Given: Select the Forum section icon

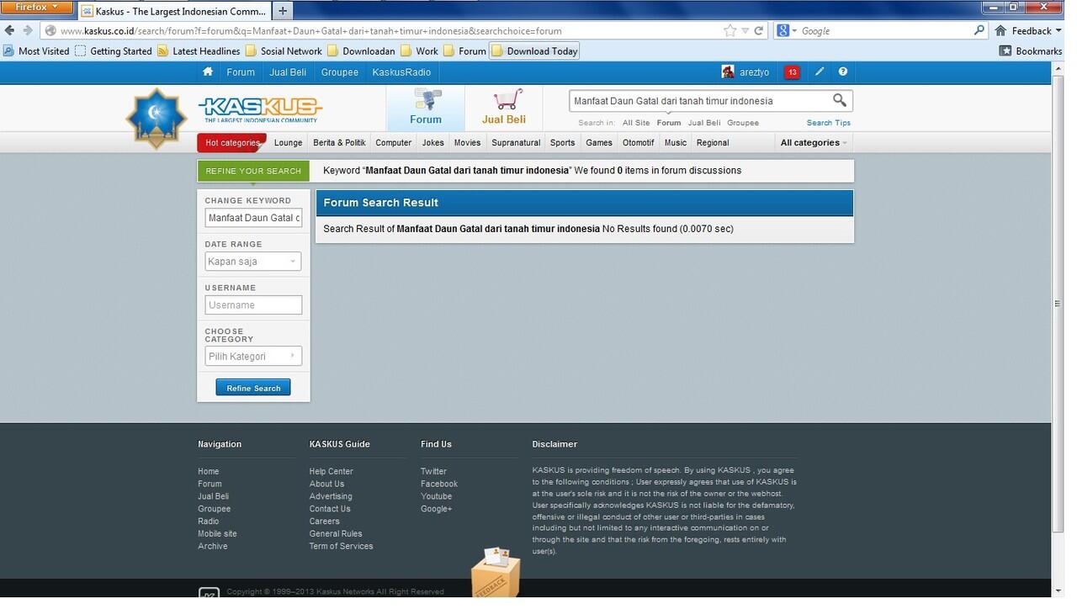Looking at the screenshot, I should pyautogui.click(x=426, y=108).
